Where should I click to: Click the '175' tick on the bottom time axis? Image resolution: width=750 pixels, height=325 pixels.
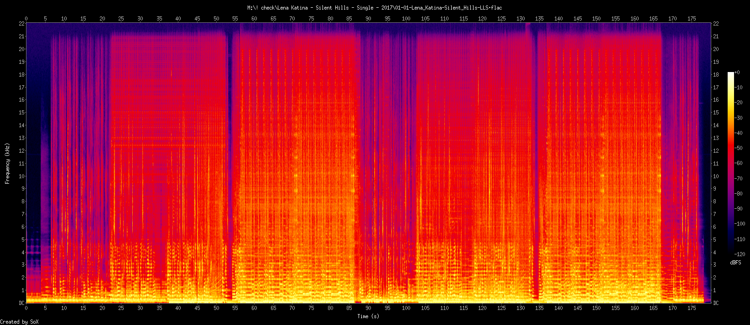pos(692,308)
